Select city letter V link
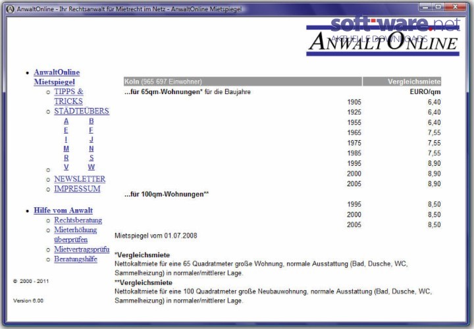This screenshot has height=329, width=474. coord(66,166)
